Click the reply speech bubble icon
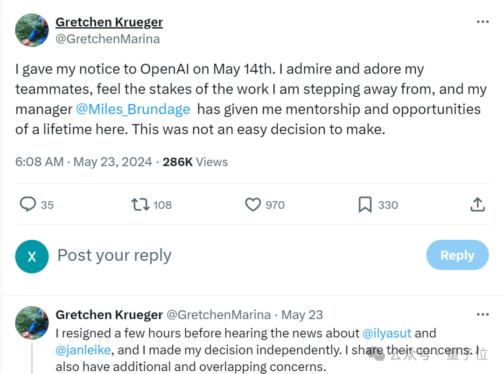The image size is (504, 374). tap(28, 204)
